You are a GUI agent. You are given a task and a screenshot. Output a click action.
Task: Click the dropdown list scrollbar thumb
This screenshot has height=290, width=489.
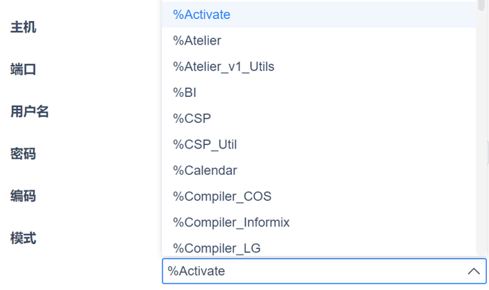[x=480, y=6]
